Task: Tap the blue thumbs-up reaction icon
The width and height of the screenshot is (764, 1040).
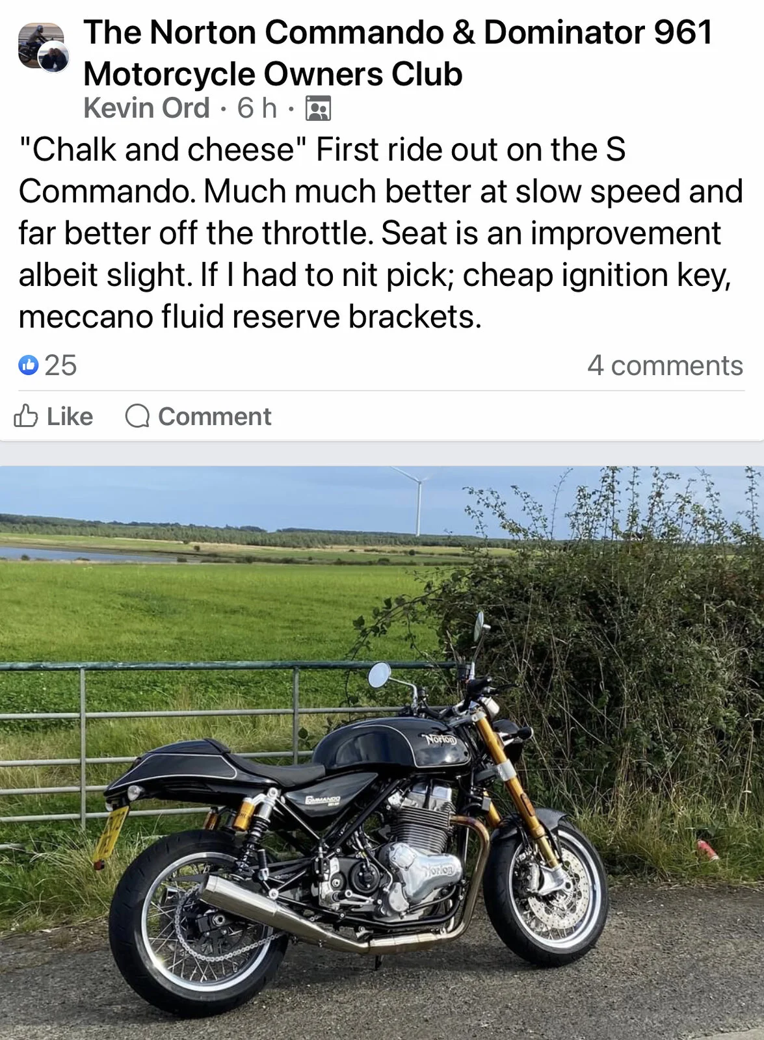Action: click(x=29, y=365)
